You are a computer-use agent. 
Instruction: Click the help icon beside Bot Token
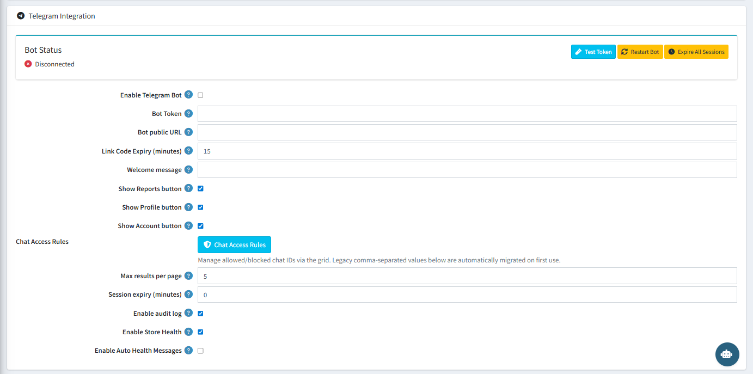click(x=188, y=114)
